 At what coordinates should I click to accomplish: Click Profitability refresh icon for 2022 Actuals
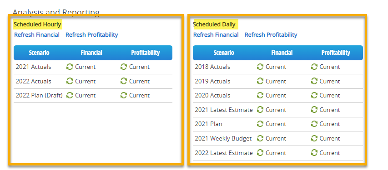tap(124, 81)
